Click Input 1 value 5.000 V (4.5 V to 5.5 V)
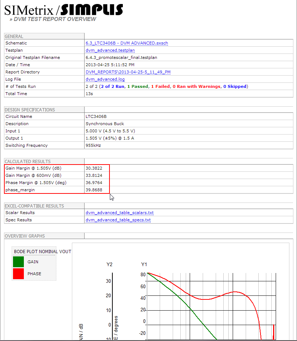 110,131
